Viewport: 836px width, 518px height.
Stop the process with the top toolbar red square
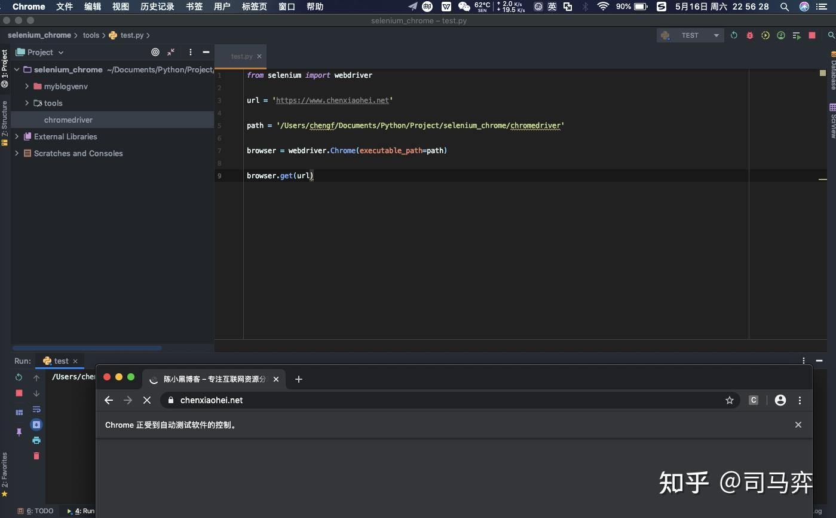point(812,35)
